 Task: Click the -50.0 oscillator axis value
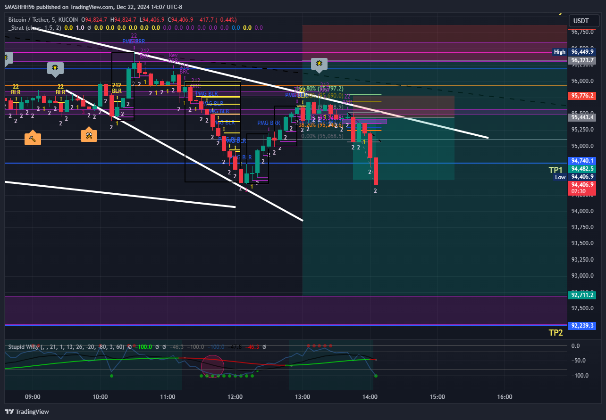578,361
